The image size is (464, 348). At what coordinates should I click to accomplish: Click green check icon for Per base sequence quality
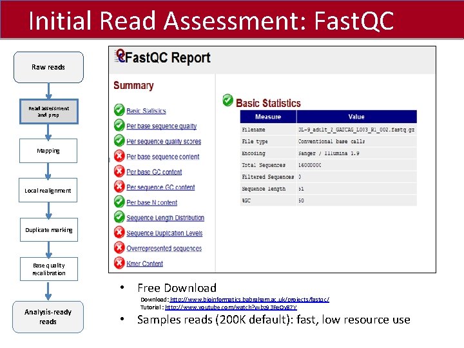pyautogui.click(x=119, y=125)
